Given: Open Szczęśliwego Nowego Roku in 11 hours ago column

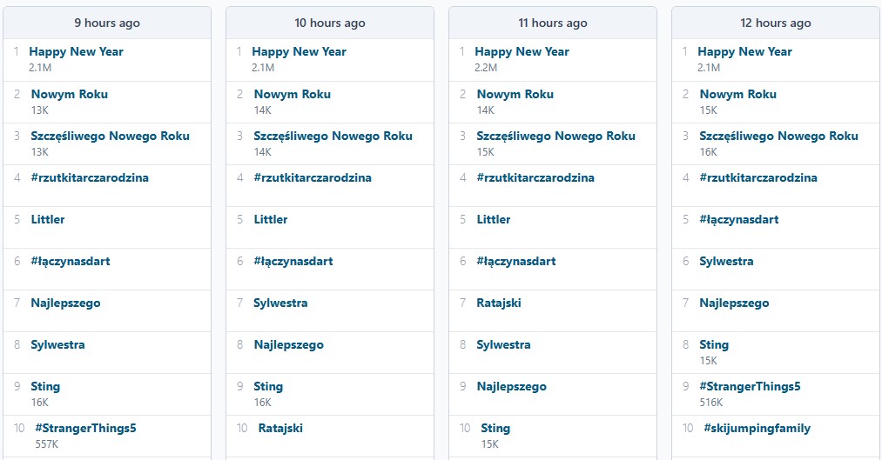Looking at the screenshot, I should 555,137.
